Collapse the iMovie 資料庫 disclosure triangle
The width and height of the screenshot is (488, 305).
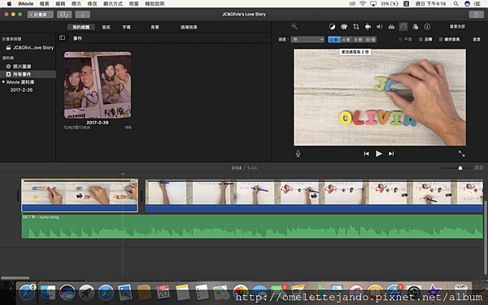click(3, 82)
